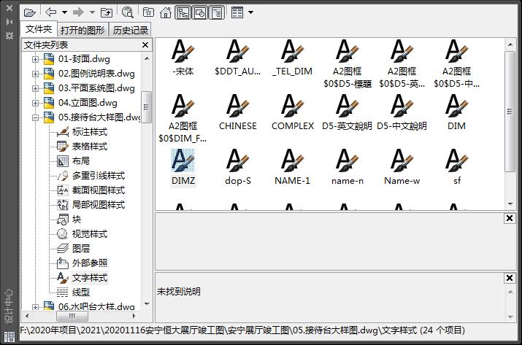Close the description pane
The width and height of the screenshot is (522, 345).
[x=510, y=278]
